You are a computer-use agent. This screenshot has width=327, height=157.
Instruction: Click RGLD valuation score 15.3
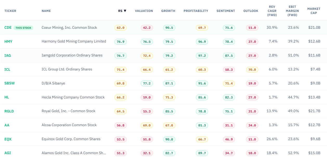[x=147, y=111]
